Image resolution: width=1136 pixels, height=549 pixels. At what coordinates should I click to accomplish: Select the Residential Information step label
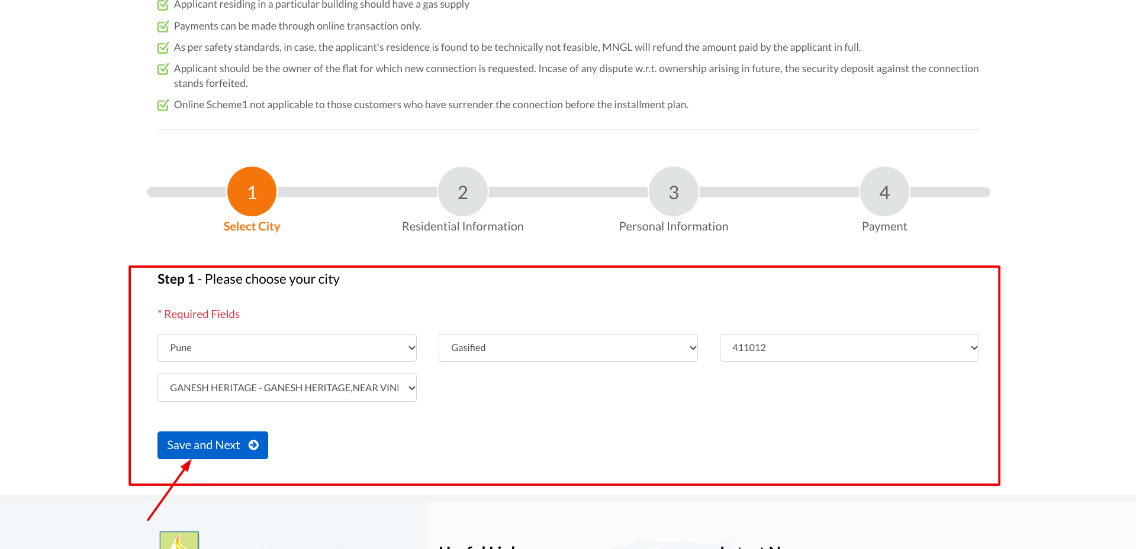[x=462, y=226]
